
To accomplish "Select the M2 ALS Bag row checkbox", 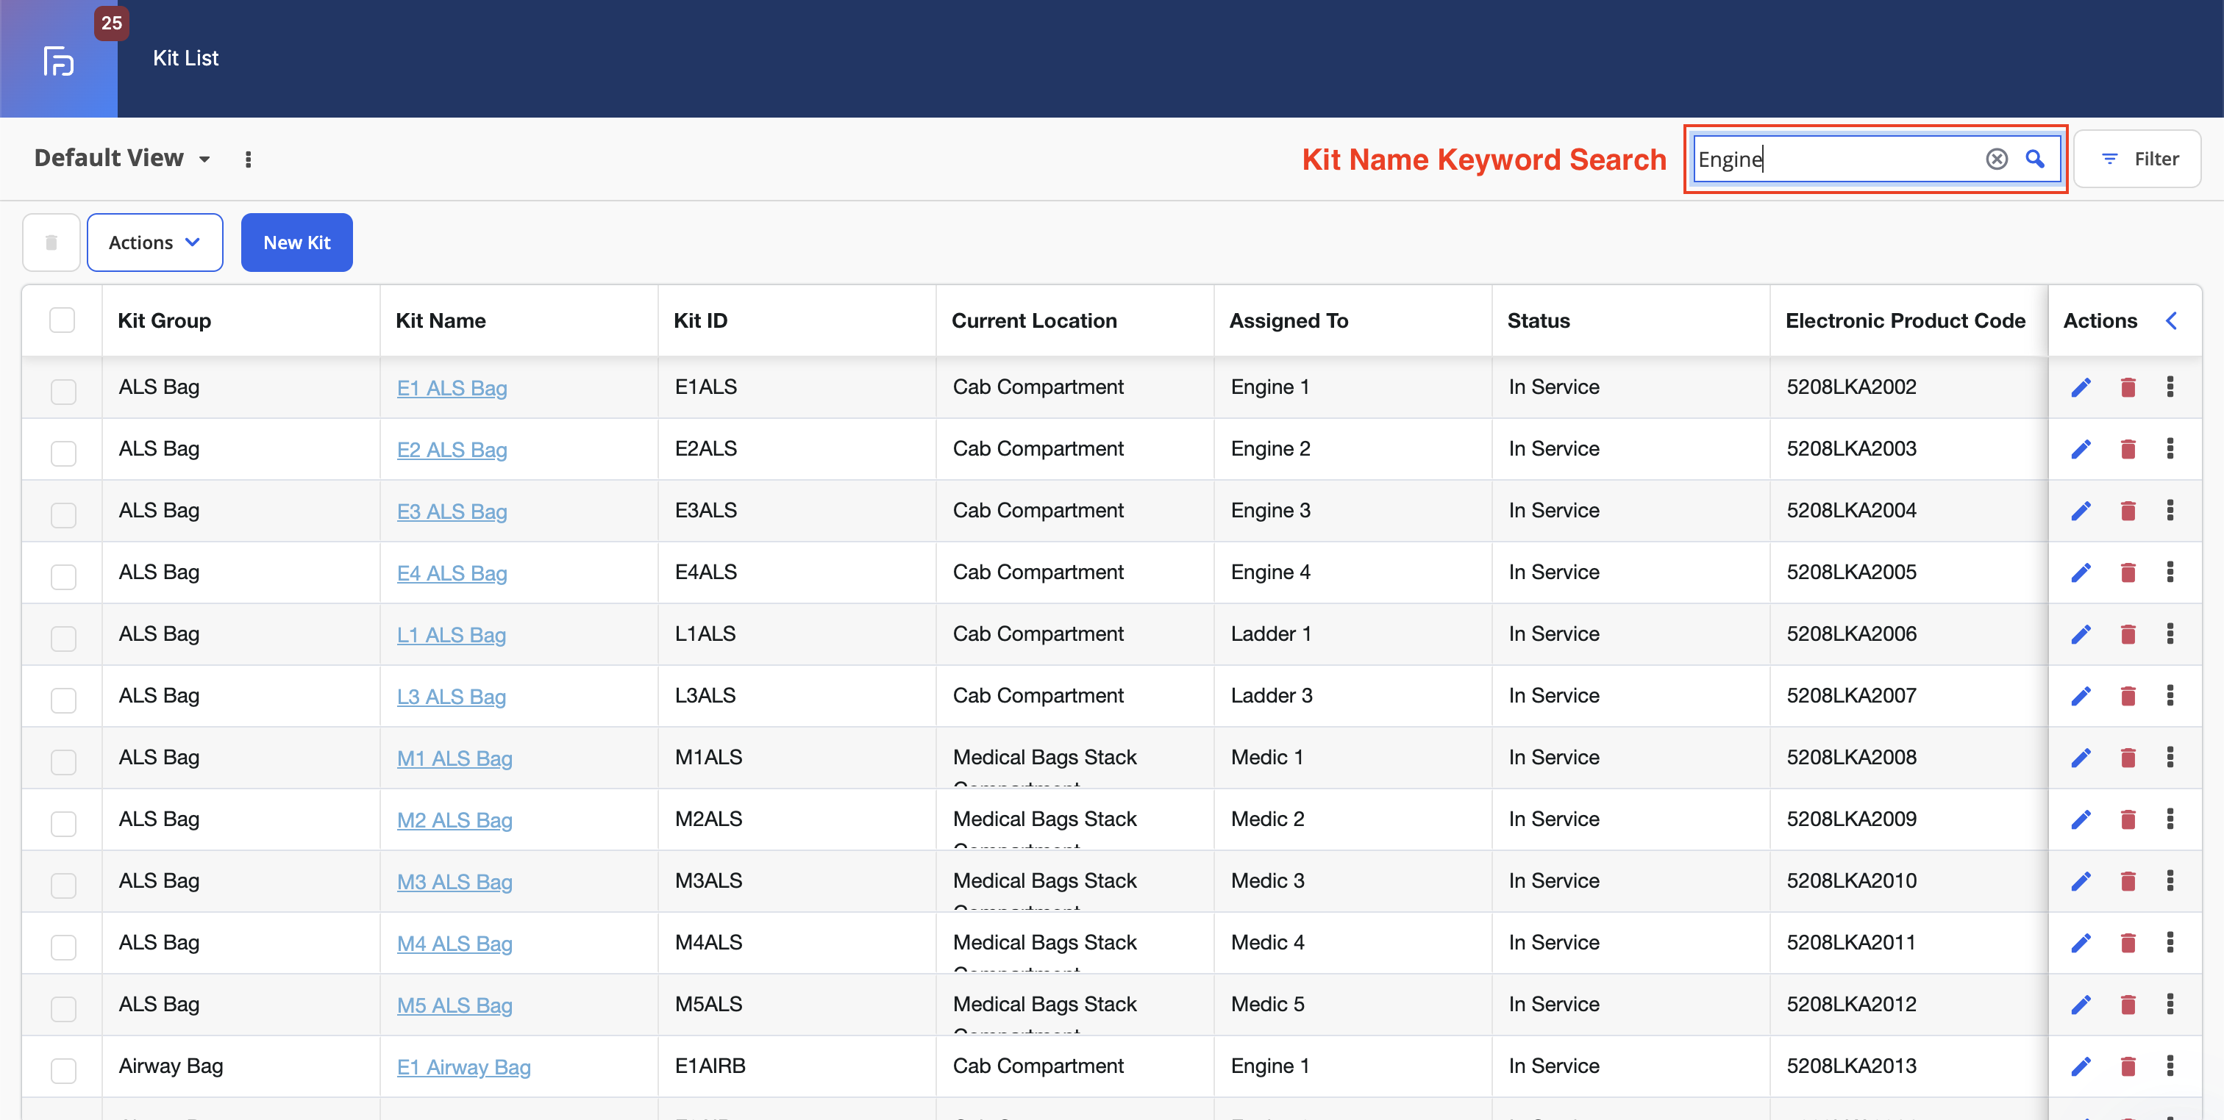I will click(x=63, y=824).
